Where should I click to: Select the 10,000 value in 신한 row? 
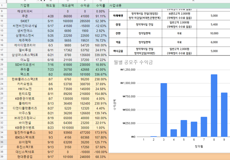tap(214, 33)
